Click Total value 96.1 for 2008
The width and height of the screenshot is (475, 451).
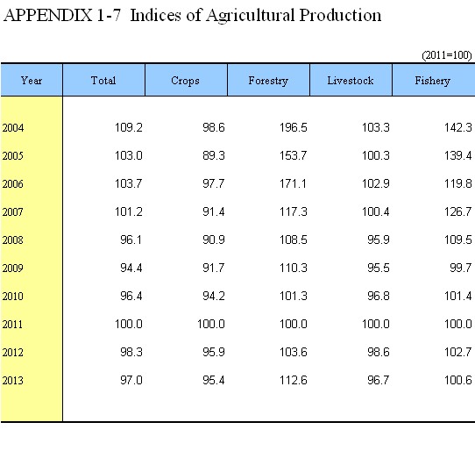tap(131, 240)
